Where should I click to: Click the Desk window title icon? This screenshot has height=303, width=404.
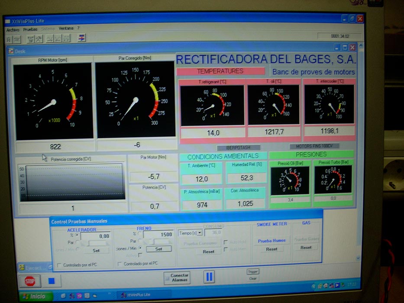click(x=11, y=51)
